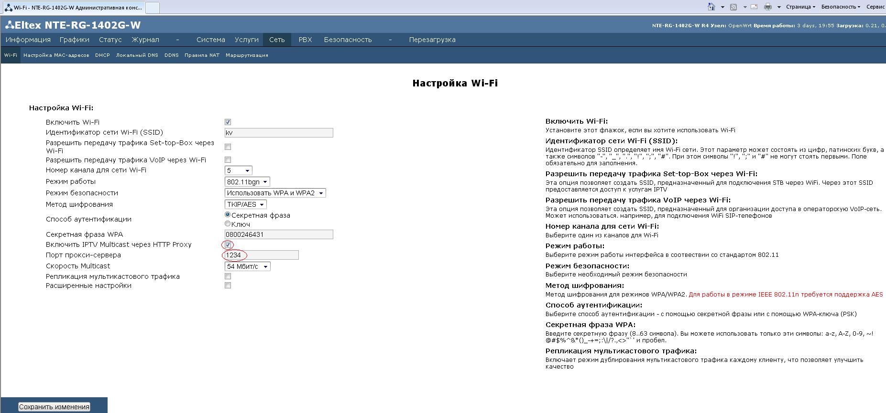
Task: Click the Print icon in browser toolbar
Action: point(768,7)
